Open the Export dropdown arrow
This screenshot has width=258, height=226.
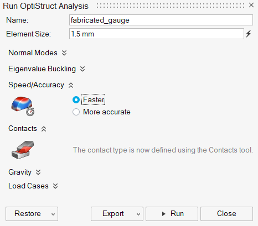point(138,214)
